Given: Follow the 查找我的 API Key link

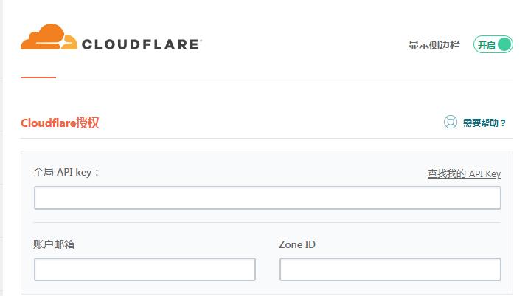Looking at the screenshot, I should 464,174.
